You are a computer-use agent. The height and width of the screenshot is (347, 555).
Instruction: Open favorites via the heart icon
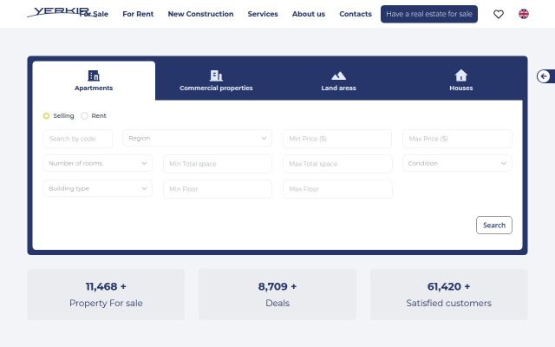[x=499, y=14]
